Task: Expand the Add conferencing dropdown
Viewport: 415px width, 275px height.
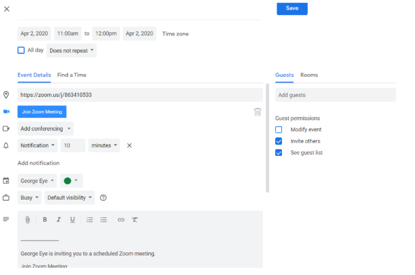Action: (x=45, y=129)
